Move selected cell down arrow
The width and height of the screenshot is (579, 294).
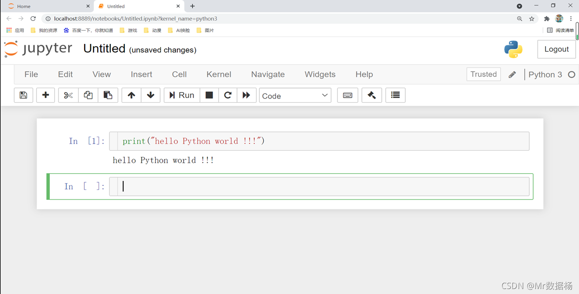151,95
